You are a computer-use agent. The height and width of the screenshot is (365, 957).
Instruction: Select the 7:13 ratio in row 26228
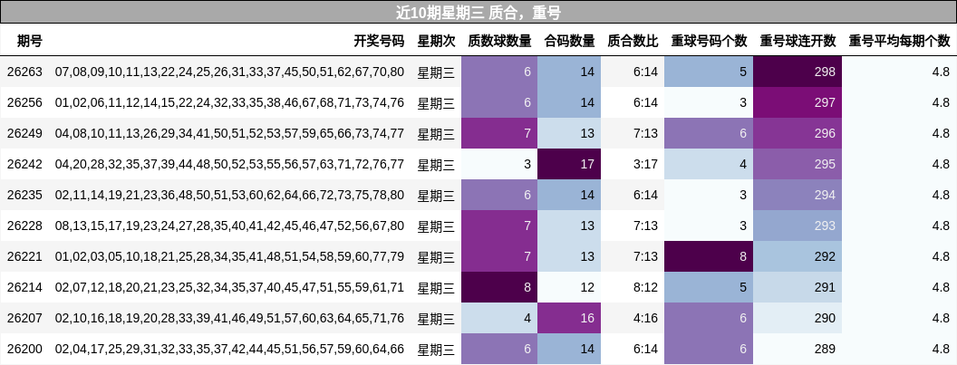(633, 226)
